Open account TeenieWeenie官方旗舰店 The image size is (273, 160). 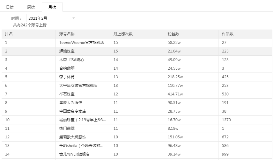pyautogui.click(x=82, y=43)
